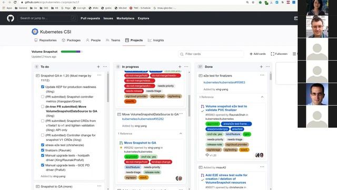Screen dimensions: 337x190
Task: Collapse reference under e2e test for finalizers
Action: (262, 97)
